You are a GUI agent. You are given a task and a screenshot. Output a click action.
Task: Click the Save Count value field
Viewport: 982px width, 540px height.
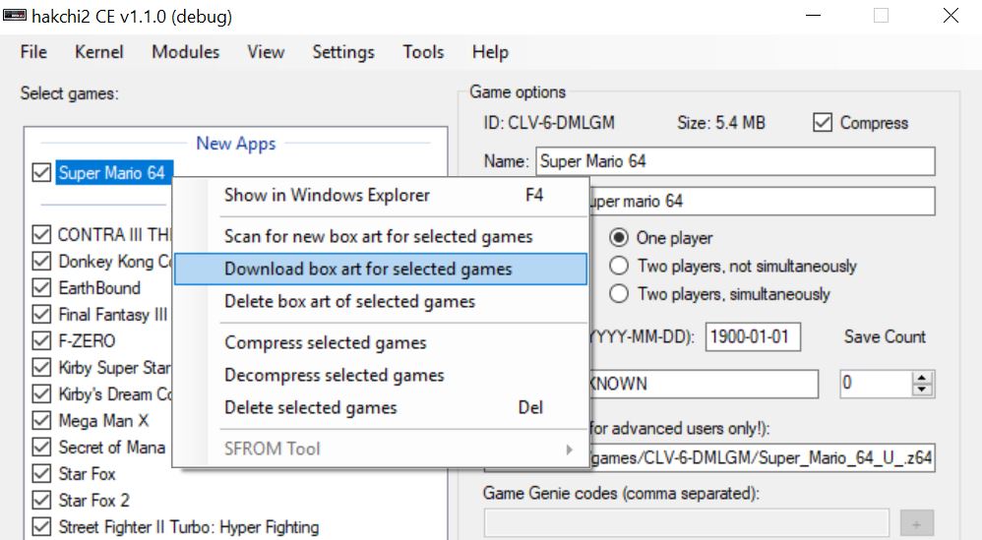pyautogui.click(x=876, y=384)
